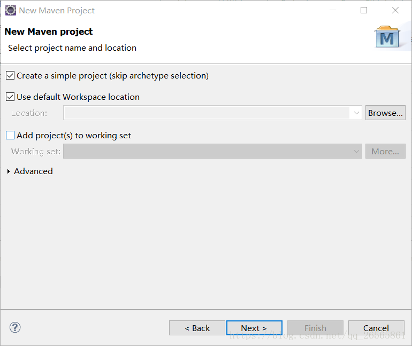Viewport: 412px width, 346px height.
Task: Click the Browse... button
Action: tap(385, 113)
